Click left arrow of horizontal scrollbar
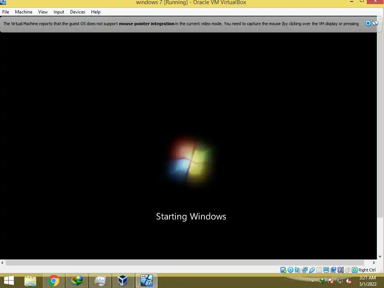384x288 pixels. tap(3, 262)
